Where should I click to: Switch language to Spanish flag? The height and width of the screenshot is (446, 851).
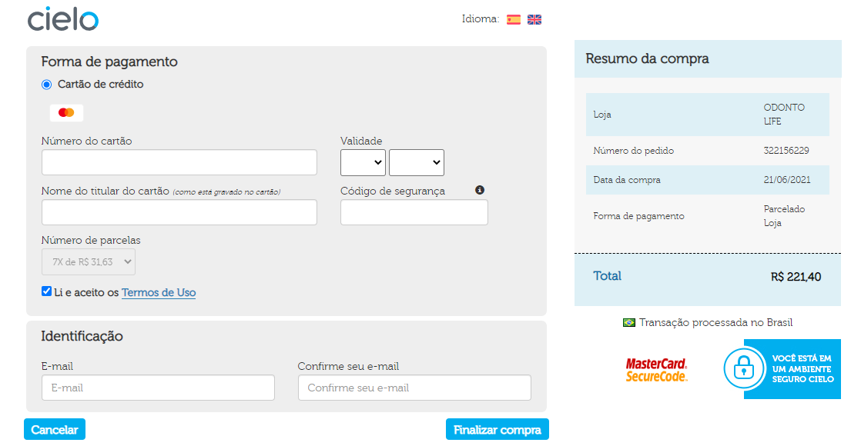tap(514, 19)
